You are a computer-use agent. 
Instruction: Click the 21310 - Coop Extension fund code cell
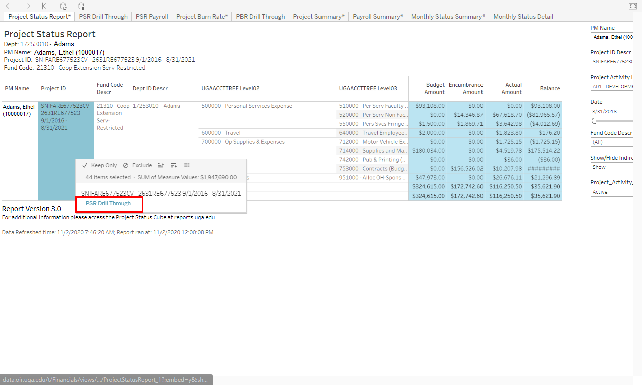pos(113,117)
